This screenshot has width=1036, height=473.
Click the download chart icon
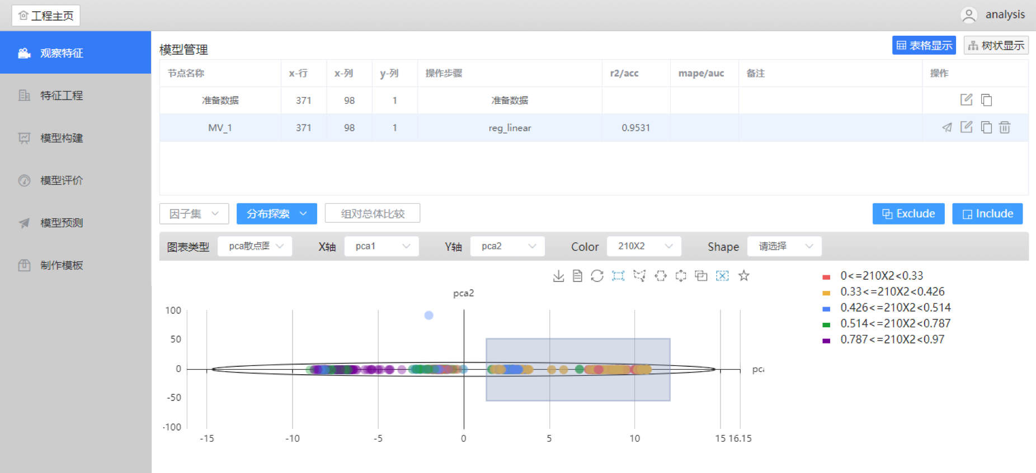558,276
